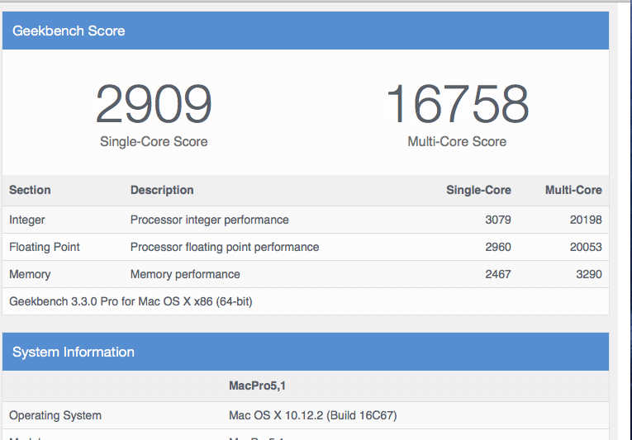Click the Multi-Core column header
Screen dimensions: 632x440
click(x=573, y=190)
